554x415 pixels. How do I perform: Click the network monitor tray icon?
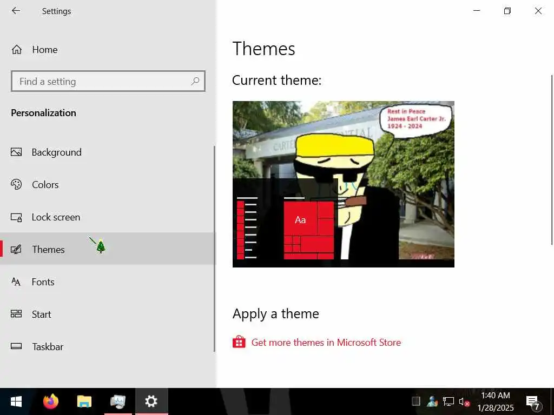pos(449,401)
